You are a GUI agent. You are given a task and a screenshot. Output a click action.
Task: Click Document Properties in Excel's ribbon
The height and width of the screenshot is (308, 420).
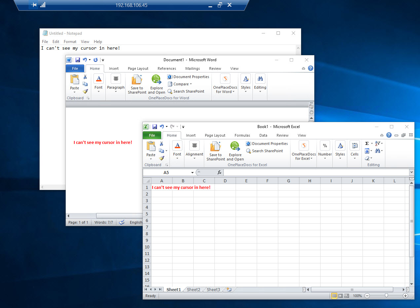click(x=267, y=144)
